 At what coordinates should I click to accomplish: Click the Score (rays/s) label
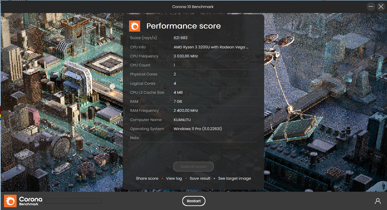pyautogui.click(x=143, y=38)
